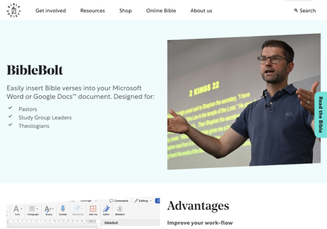This screenshot has width=327, height=229.
Task: Expand the Font dropdown arrow
Action: click(21, 209)
